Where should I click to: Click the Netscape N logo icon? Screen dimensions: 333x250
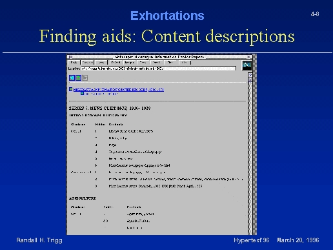pyautogui.click(x=247, y=65)
